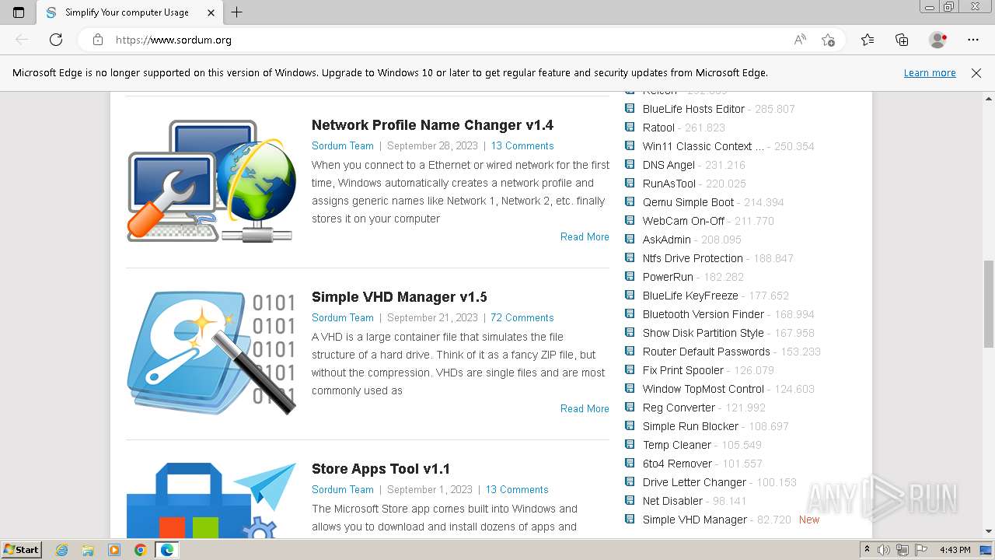Click the disk icon beside DNS Angel
The image size is (995, 560).
coord(630,164)
